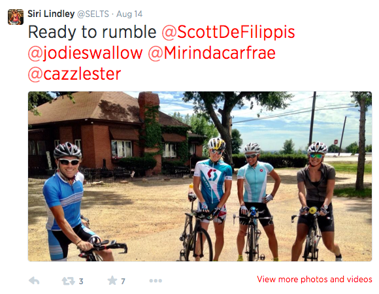The image size is (379, 294).
Task: Open the @cazzlester mention
Action: [x=74, y=74]
